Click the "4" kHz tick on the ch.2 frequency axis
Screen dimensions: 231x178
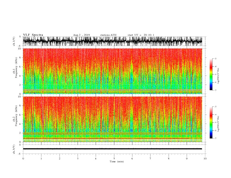(20, 124)
